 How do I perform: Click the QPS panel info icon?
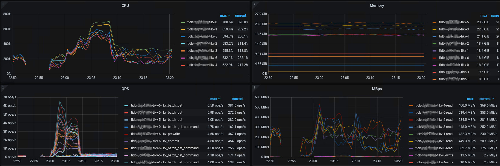(x=3, y=87)
